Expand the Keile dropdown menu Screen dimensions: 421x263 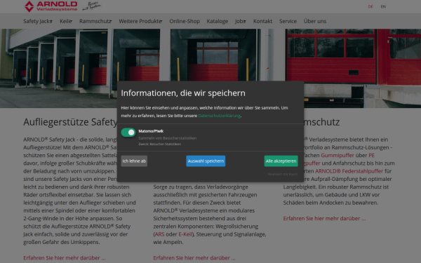[x=66, y=21]
